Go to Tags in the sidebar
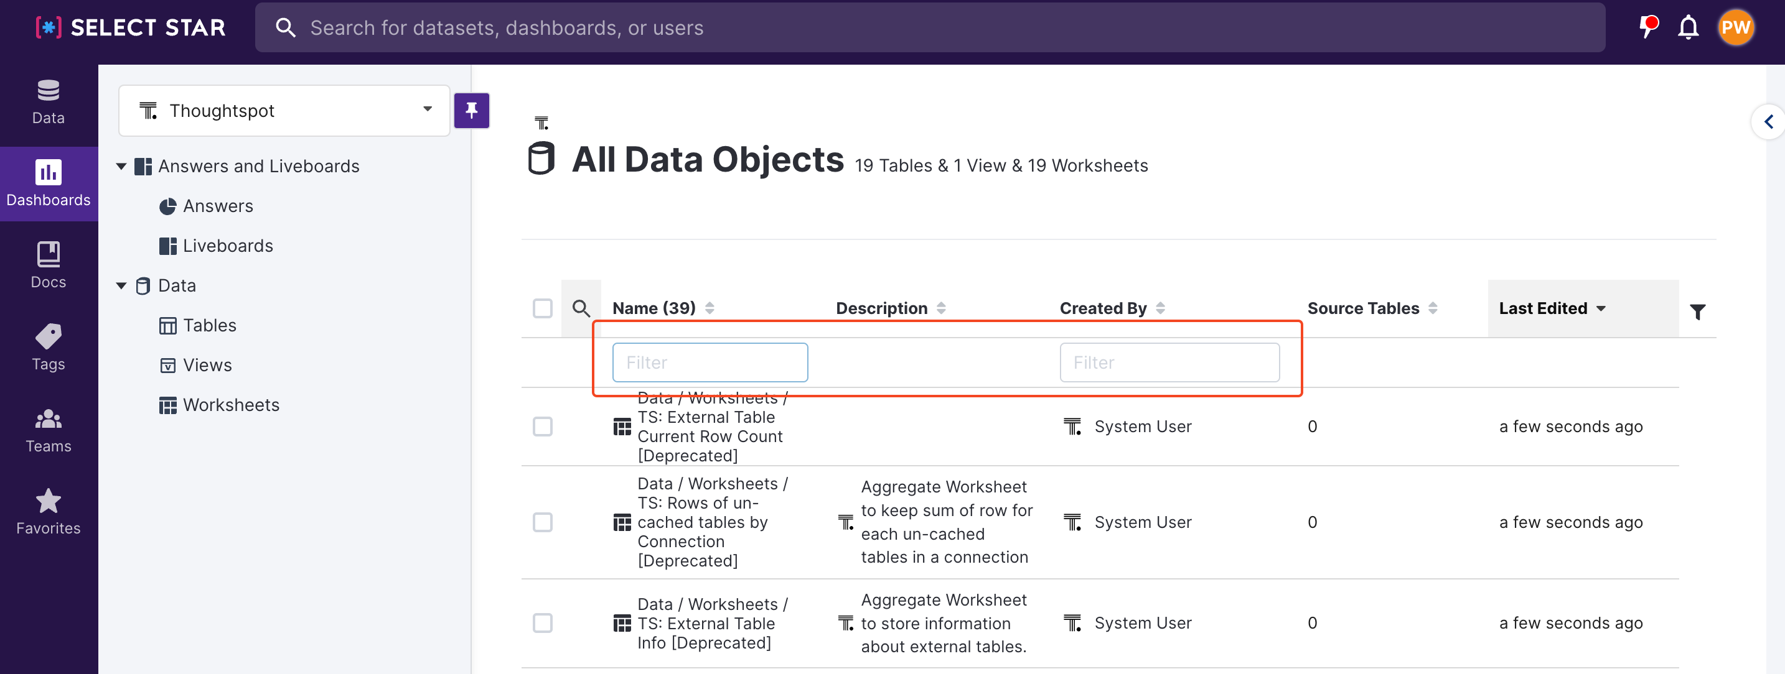Image resolution: width=1785 pixels, height=674 pixels. [x=48, y=348]
